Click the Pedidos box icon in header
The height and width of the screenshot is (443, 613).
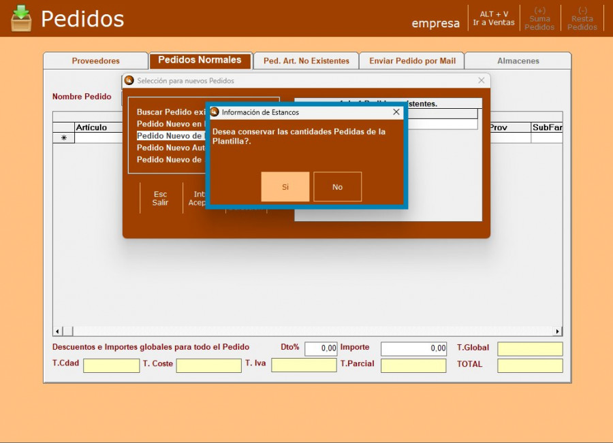coord(21,18)
